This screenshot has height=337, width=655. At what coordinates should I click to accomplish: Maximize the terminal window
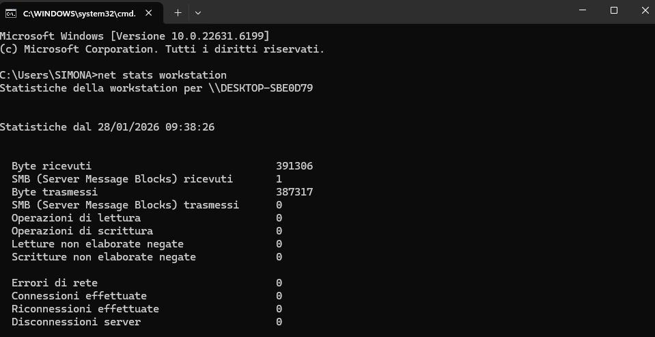pos(613,10)
